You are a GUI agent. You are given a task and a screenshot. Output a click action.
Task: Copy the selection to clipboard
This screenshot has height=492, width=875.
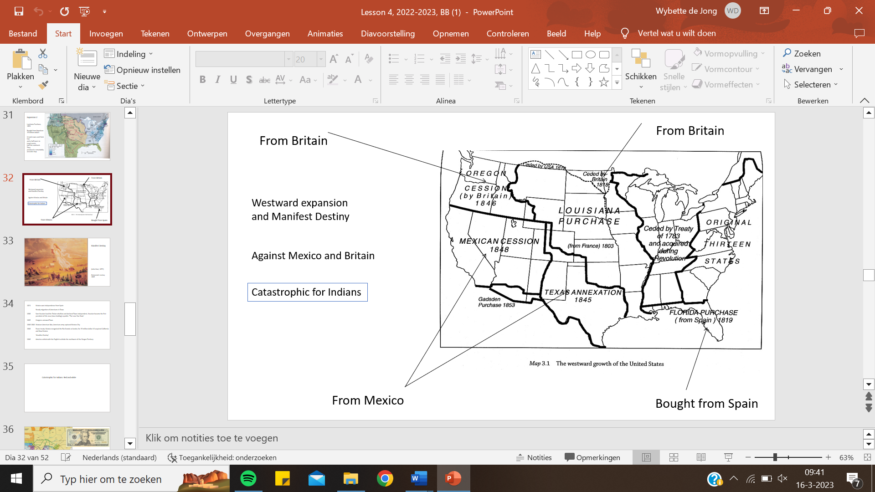pyautogui.click(x=43, y=69)
